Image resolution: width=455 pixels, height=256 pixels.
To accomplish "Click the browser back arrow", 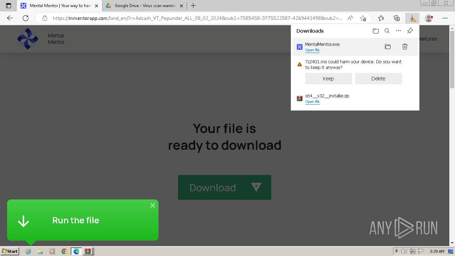I will pyautogui.click(x=10, y=18).
